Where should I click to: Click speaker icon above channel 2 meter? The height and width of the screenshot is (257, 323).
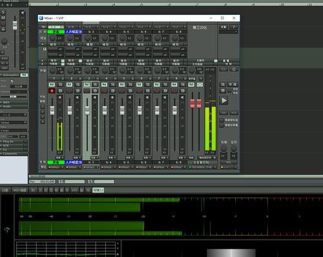pos(78,98)
